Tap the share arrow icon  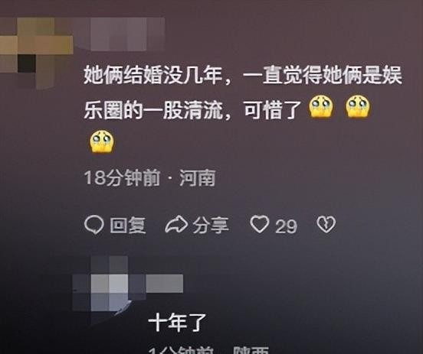176,225
